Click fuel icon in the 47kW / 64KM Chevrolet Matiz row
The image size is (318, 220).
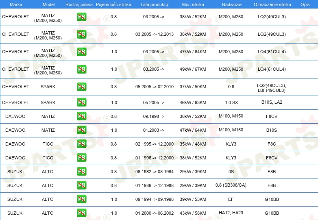point(81,52)
